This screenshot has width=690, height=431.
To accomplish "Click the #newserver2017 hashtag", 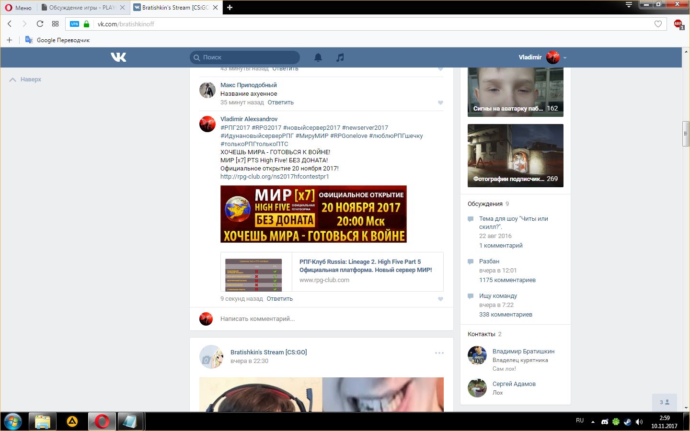I will click(x=365, y=128).
